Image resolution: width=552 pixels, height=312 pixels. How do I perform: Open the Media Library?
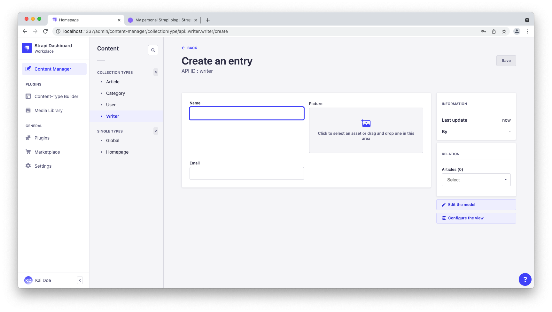click(49, 110)
